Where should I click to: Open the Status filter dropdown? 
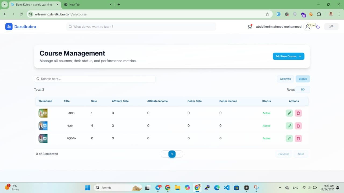click(303, 79)
